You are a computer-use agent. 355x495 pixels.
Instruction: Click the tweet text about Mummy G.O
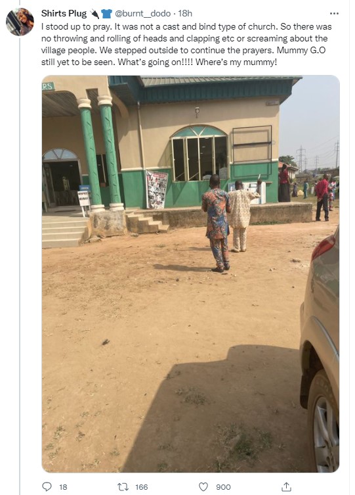click(186, 44)
